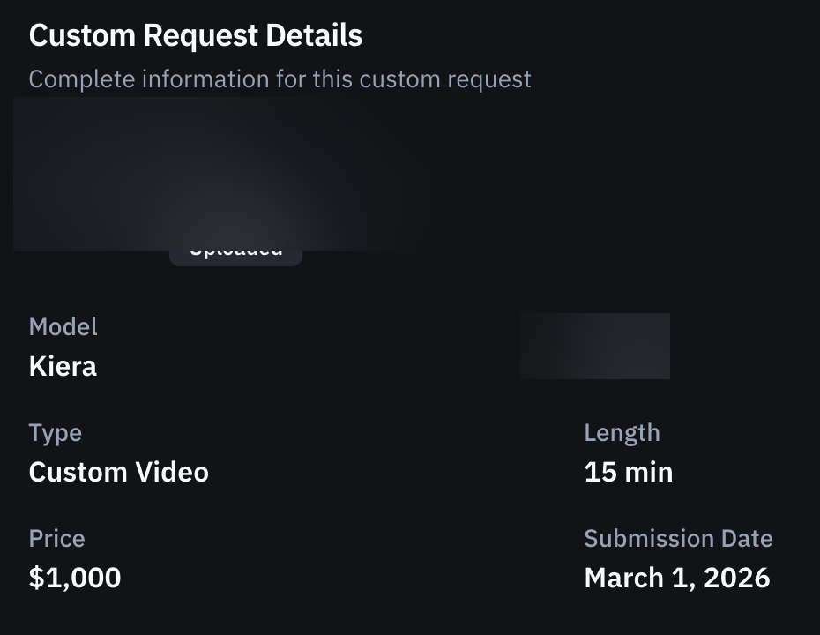This screenshot has height=635, width=820.
Task: Select the model name Kiera
Action: click(x=62, y=366)
